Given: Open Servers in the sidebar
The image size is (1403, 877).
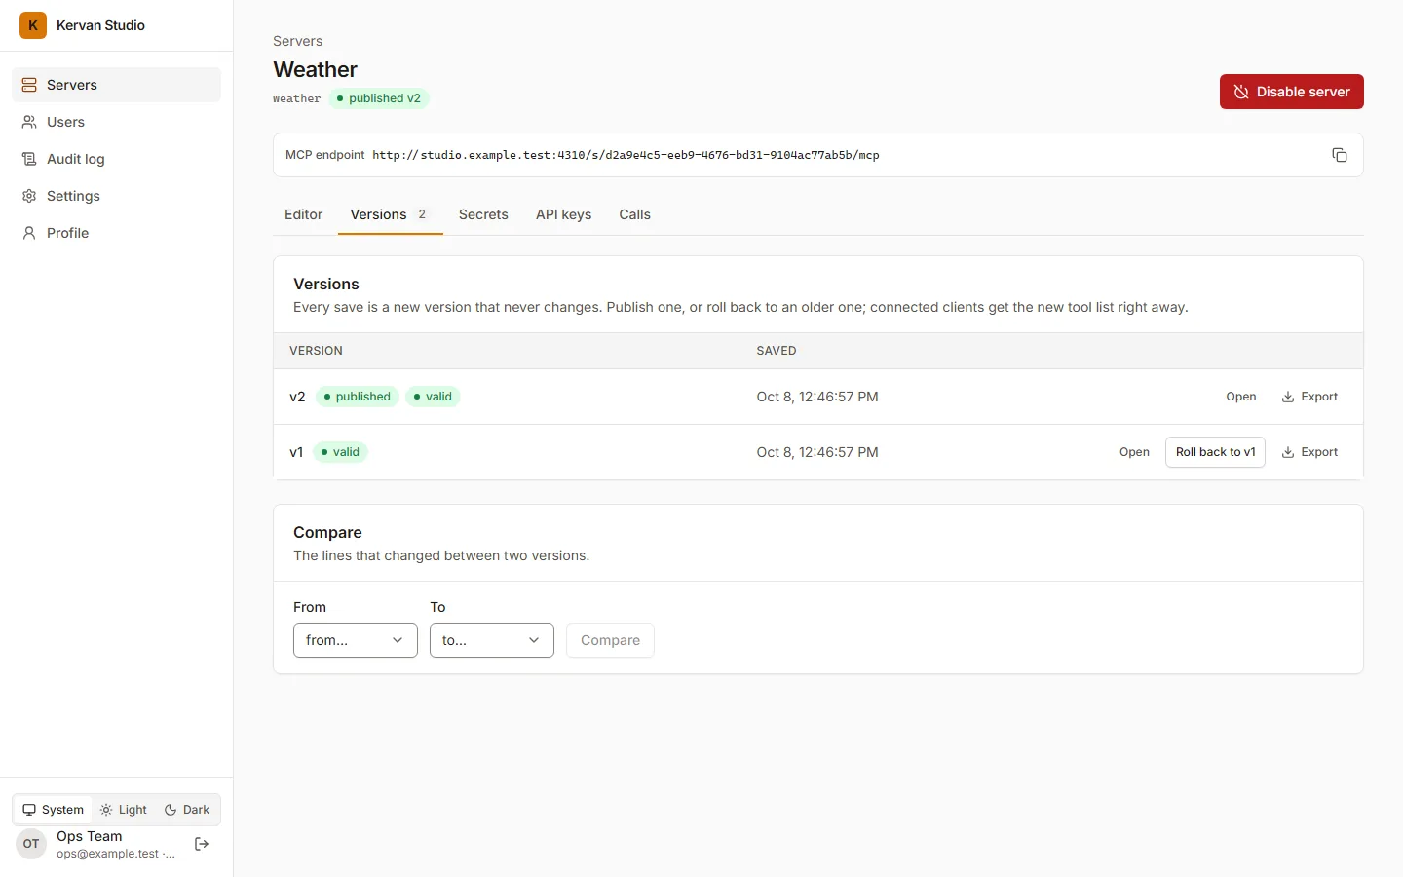Looking at the screenshot, I should point(117,85).
